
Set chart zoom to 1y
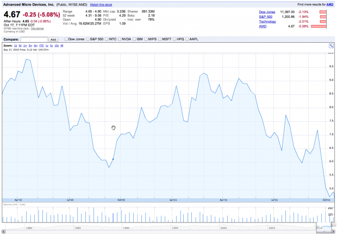pyautogui.click(x=47, y=45)
